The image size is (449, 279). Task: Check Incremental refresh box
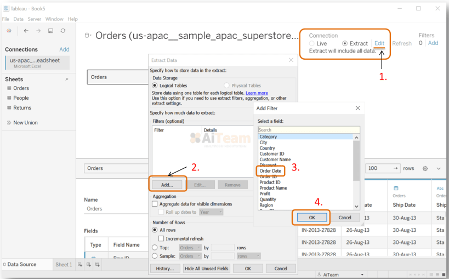(x=161, y=238)
